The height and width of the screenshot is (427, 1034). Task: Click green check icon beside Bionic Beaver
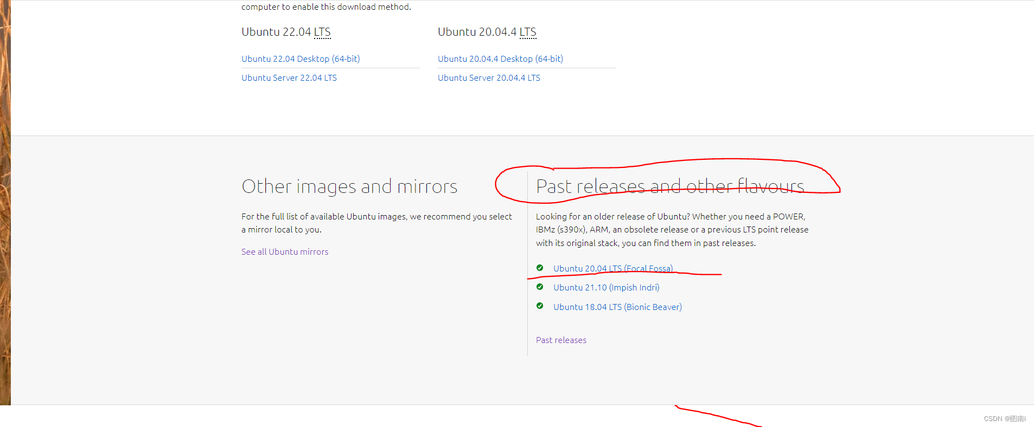point(540,306)
